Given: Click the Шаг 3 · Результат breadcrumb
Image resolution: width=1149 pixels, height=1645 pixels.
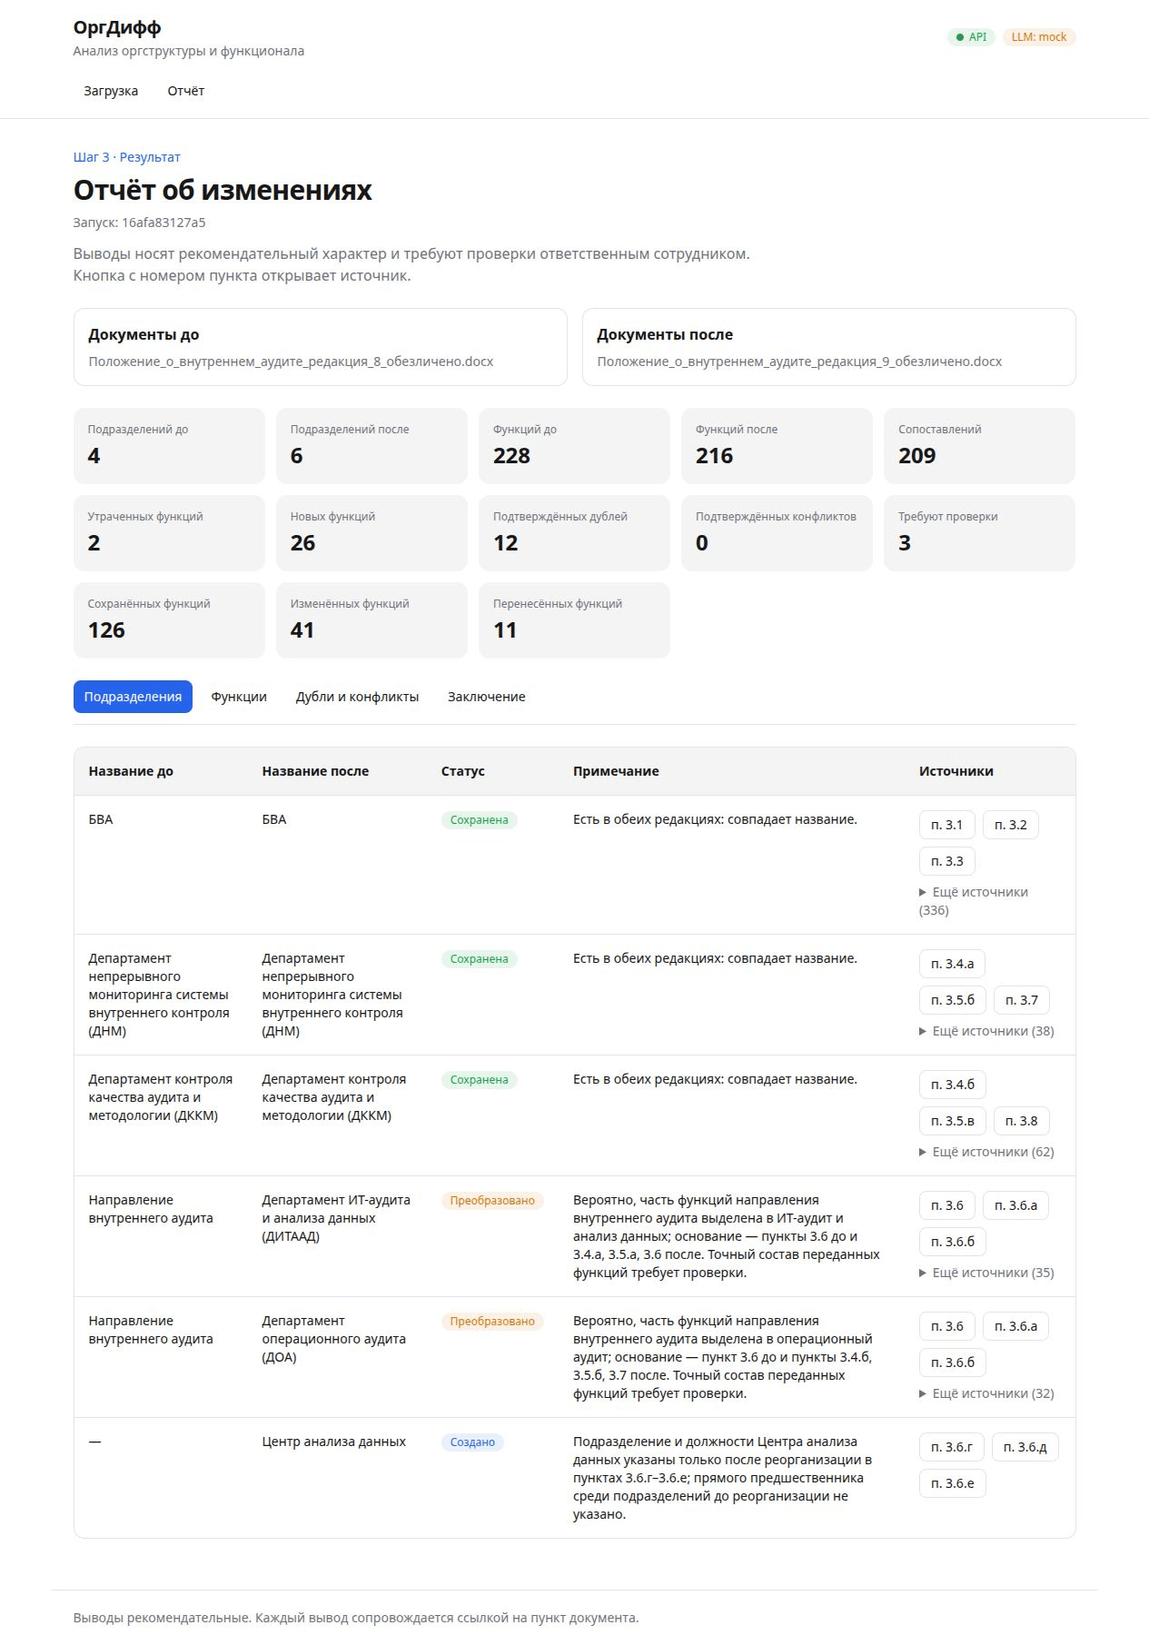Looking at the screenshot, I should [x=127, y=157].
